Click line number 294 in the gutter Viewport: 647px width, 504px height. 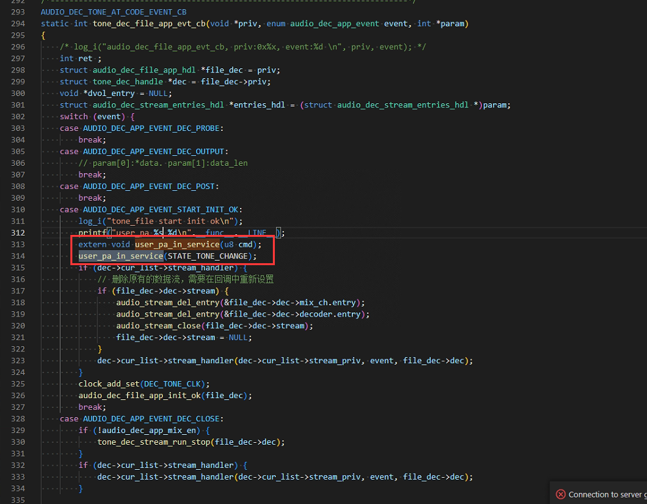click(18, 24)
